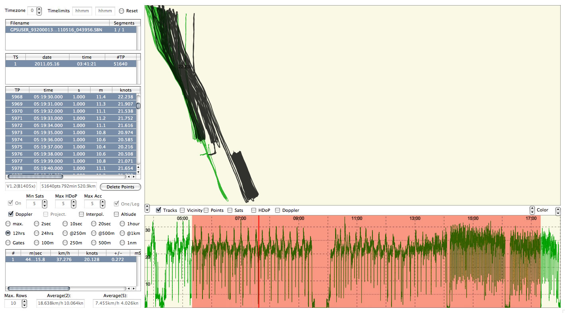Select the 250m radio button

point(66,243)
